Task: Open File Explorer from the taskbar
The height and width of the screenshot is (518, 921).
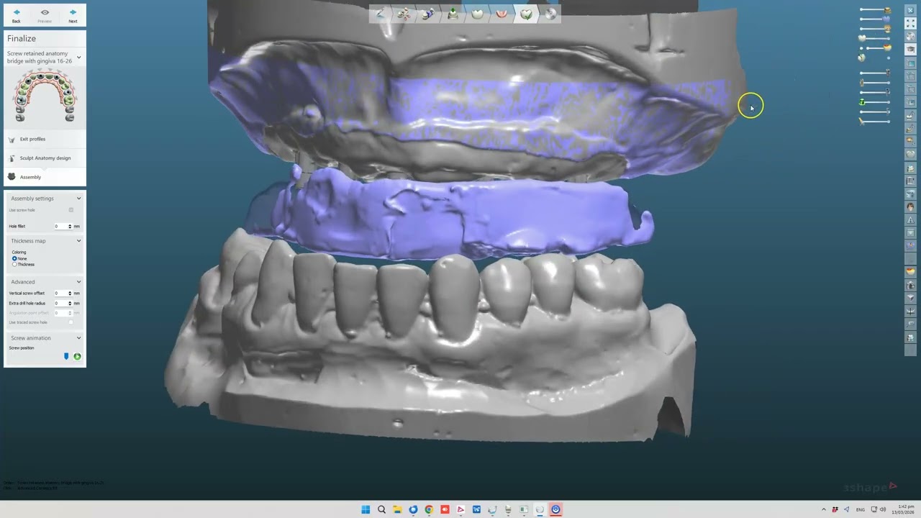Action: [x=397, y=509]
